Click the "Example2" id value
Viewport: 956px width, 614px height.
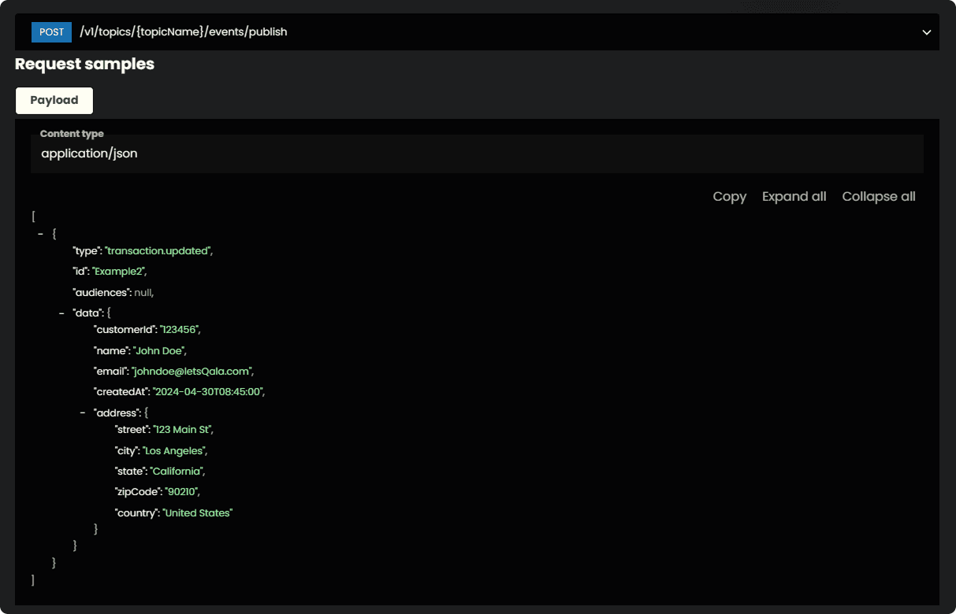click(x=119, y=271)
